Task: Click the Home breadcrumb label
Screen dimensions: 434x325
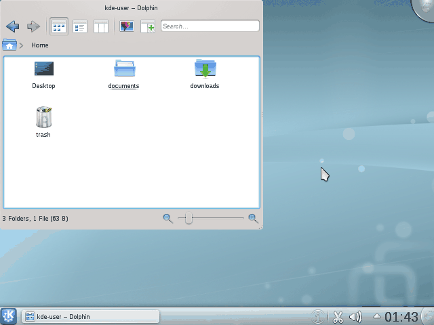Action: tap(40, 45)
